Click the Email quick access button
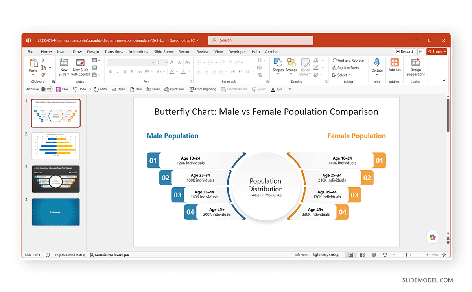 [x=153, y=89]
